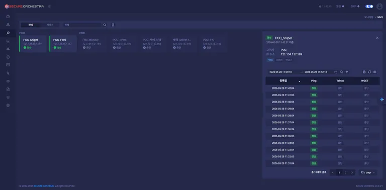Select the POC_Forti device card
Viewport: 386px width, 190px height.
pyautogui.click(x=63, y=44)
